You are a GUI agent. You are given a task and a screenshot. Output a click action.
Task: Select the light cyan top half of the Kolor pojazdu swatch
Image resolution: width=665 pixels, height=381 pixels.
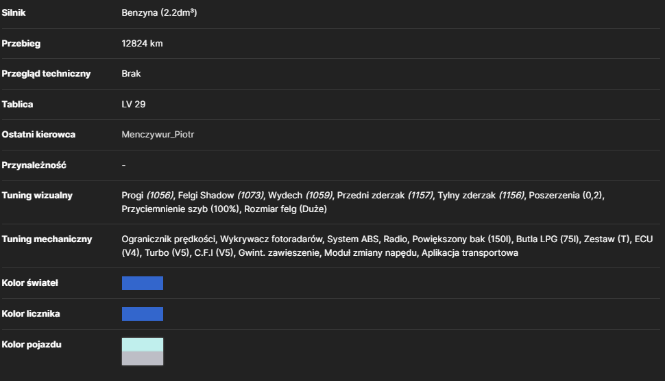143,345
